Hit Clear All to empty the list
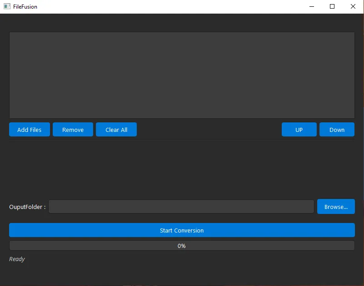 pyautogui.click(x=116, y=130)
